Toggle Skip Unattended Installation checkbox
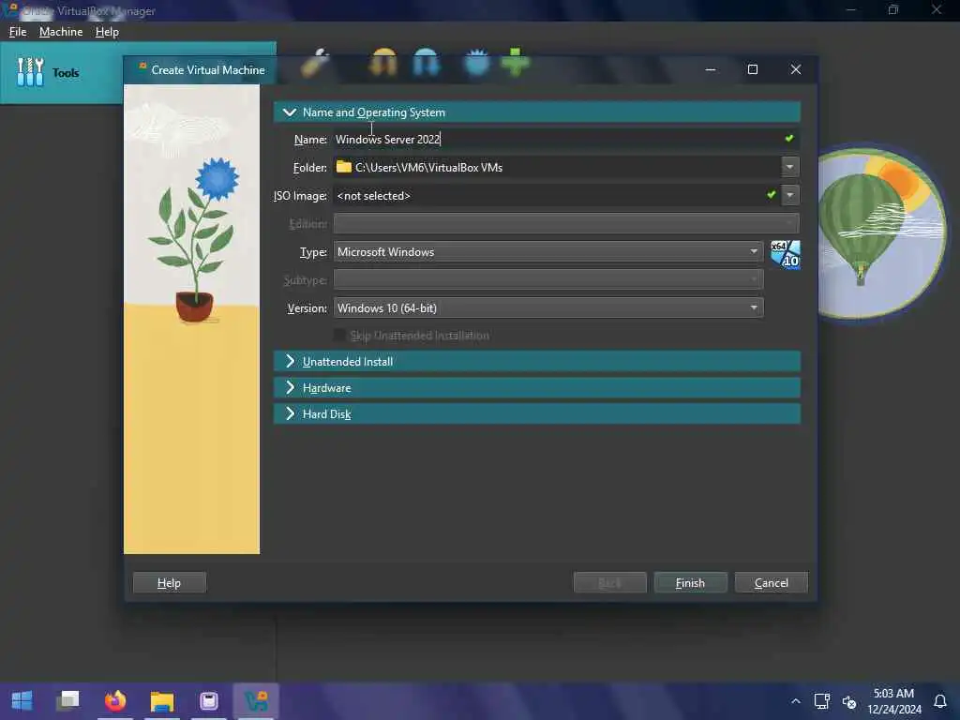 click(338, 335)
